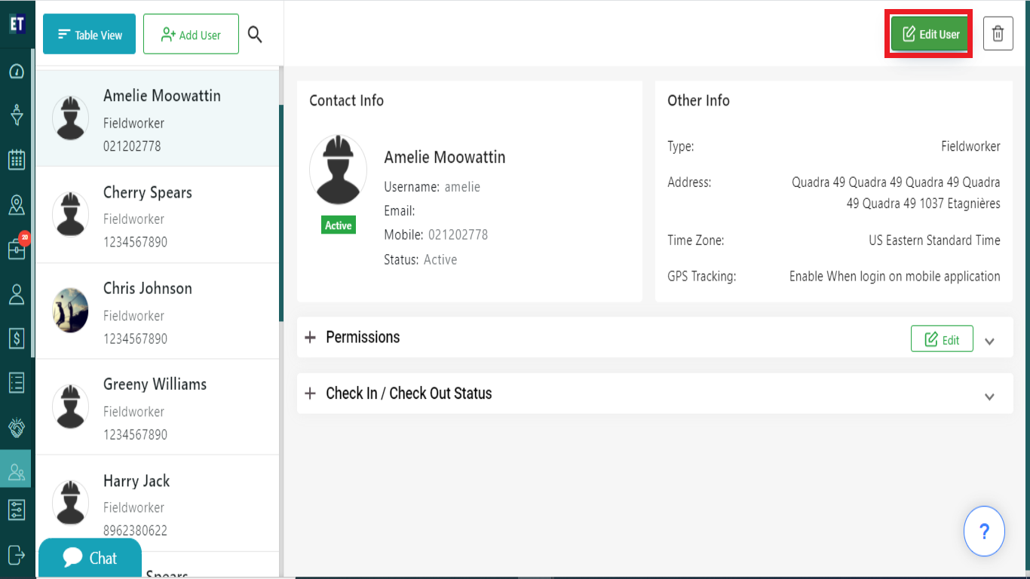The image size is (1030, 579).
Task: Open the checklist icon in sidebar
Action: (x=17, y=382)
